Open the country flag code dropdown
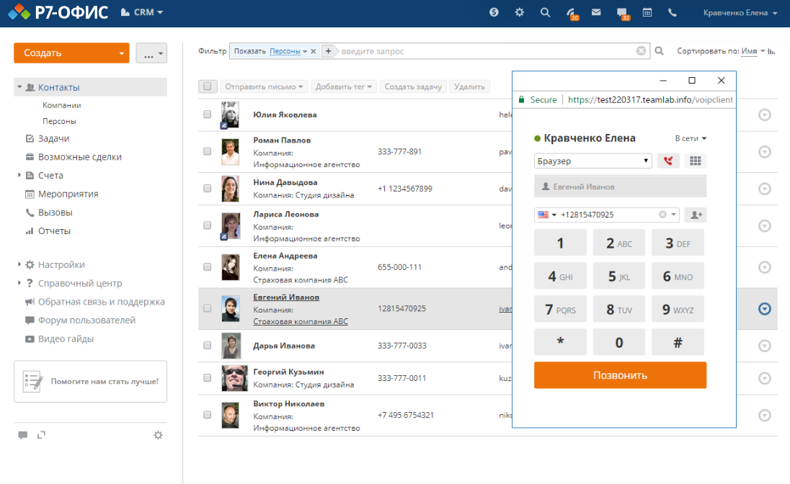Image resolution: width=790 pixels, height=484 pixels. click(547, 215)
